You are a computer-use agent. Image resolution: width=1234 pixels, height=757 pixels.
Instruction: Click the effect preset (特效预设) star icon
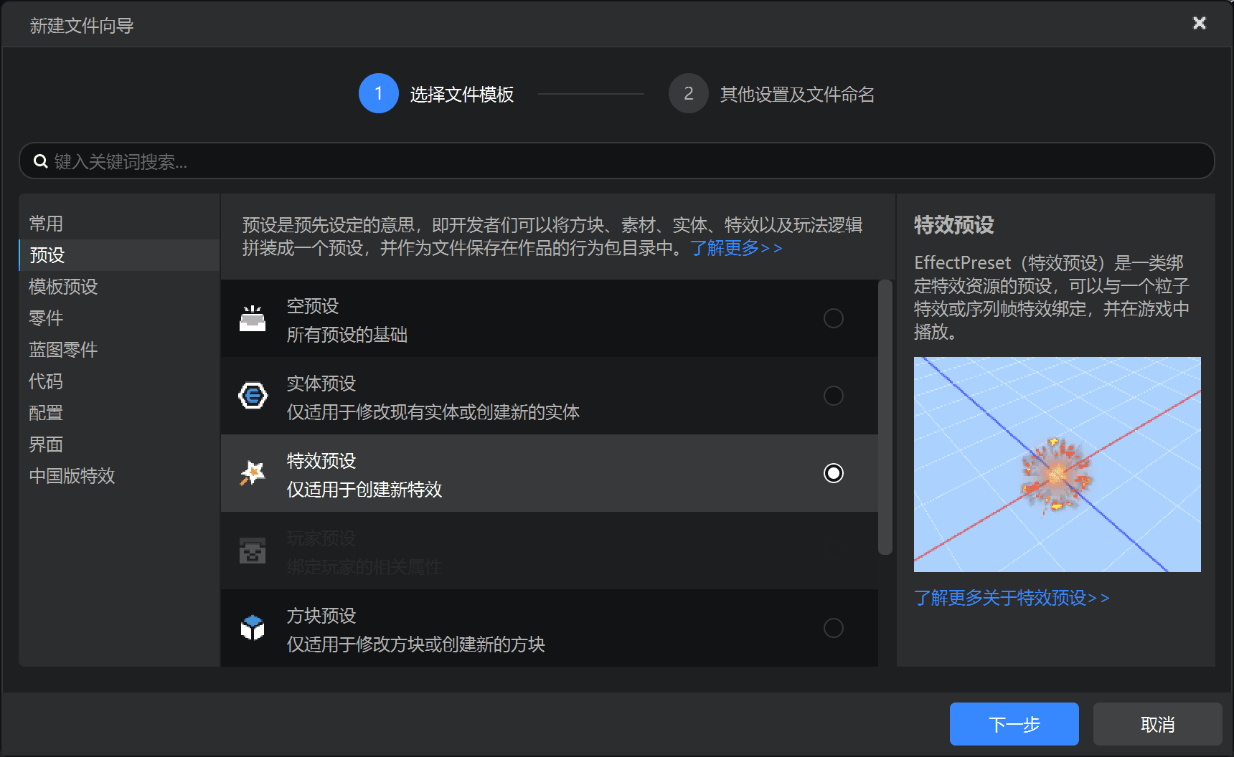253,473
